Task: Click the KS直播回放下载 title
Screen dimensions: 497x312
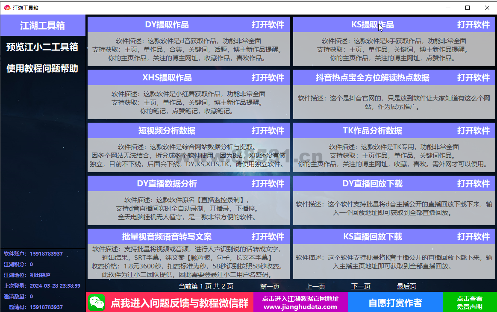Action: [373, 236]
